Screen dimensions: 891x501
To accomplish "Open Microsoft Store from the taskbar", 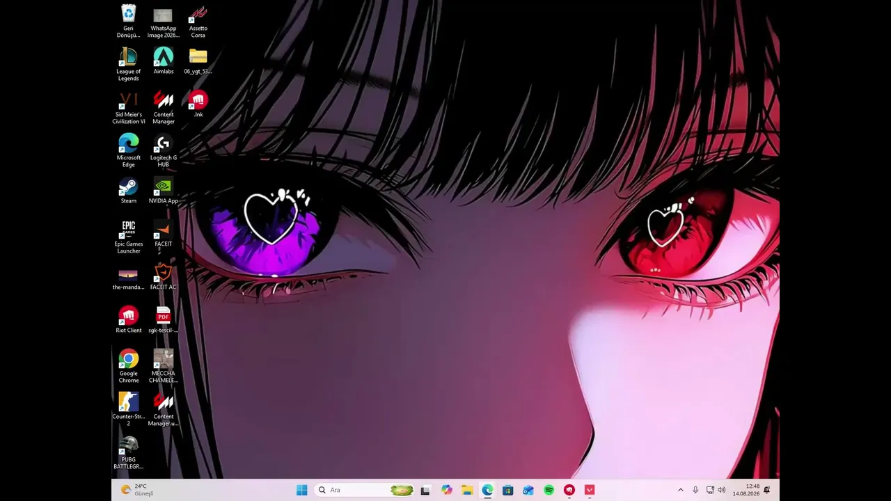I will click(508, 490).
